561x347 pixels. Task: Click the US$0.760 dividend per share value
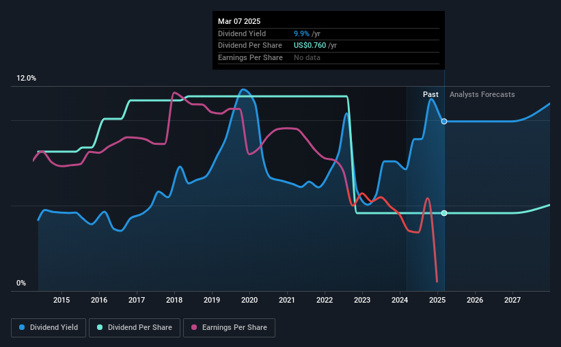310,46
